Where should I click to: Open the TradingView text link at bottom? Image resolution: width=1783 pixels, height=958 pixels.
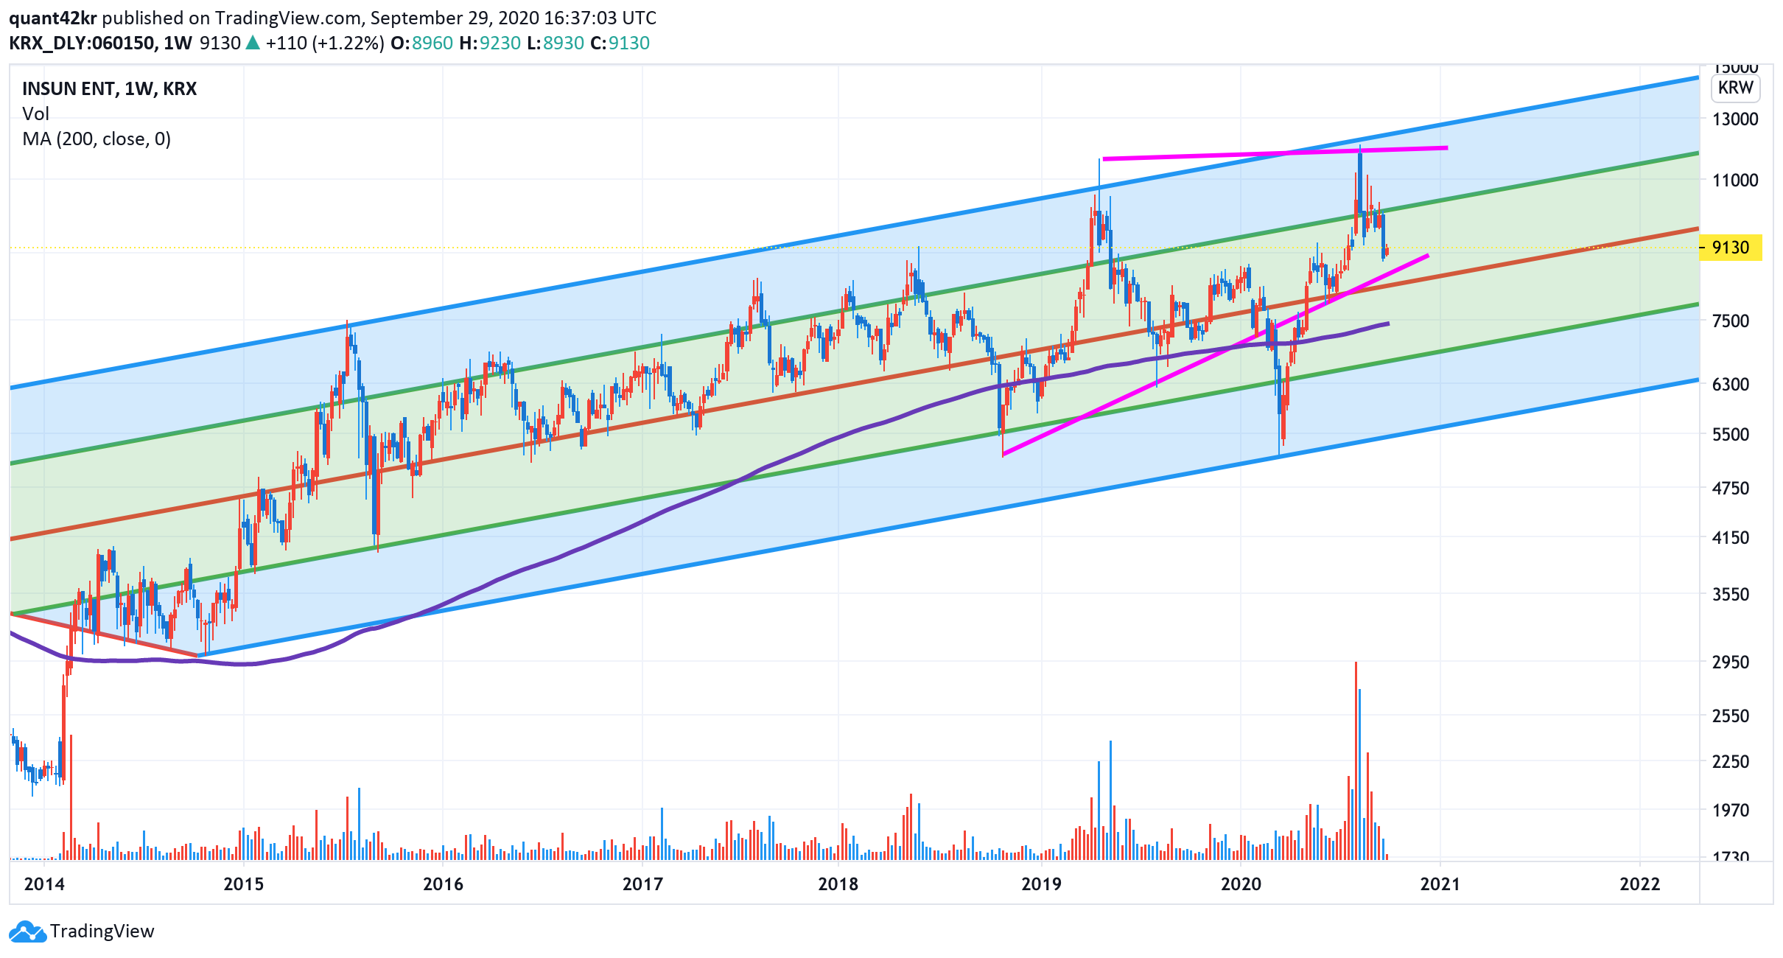(x=102, y=931)
